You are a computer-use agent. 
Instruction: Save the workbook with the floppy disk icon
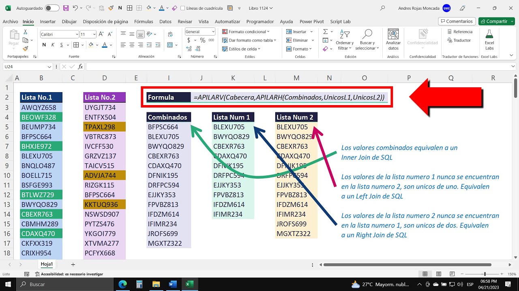click(x=66, y=8)
